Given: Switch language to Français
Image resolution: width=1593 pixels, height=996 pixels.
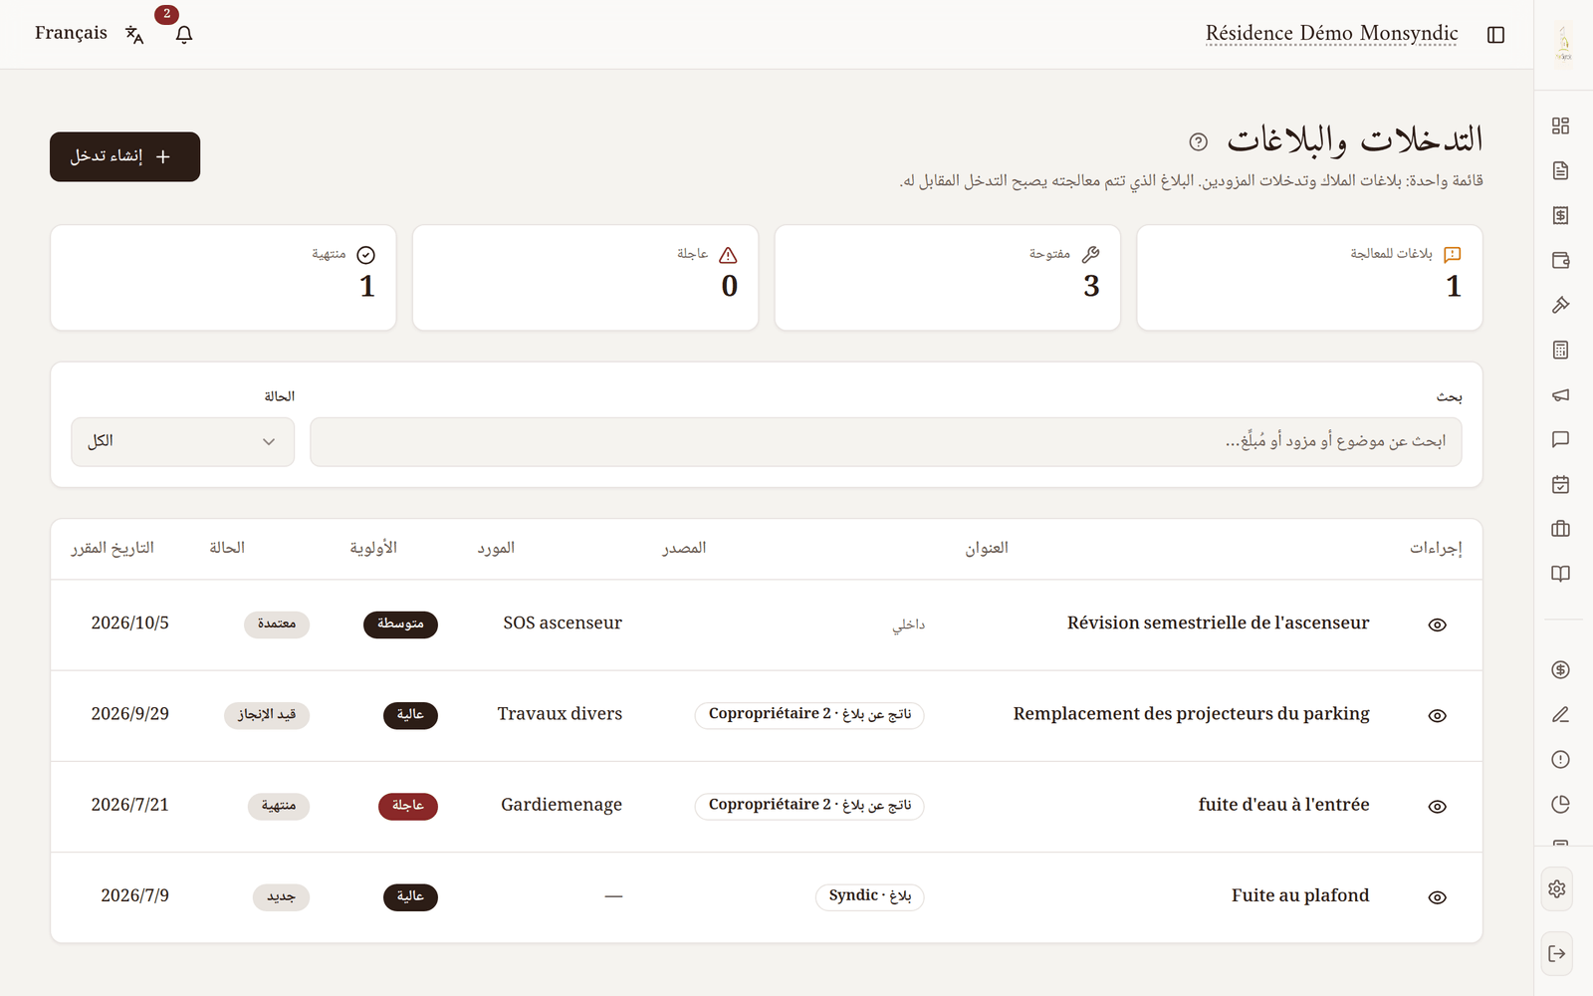Looking at the screenshot, I should (71, 33).
